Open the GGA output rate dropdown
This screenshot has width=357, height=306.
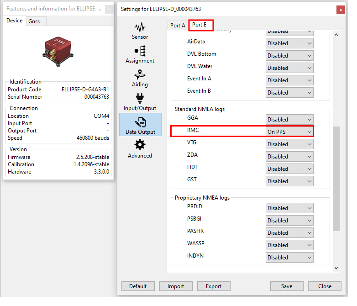pos(289,120)
